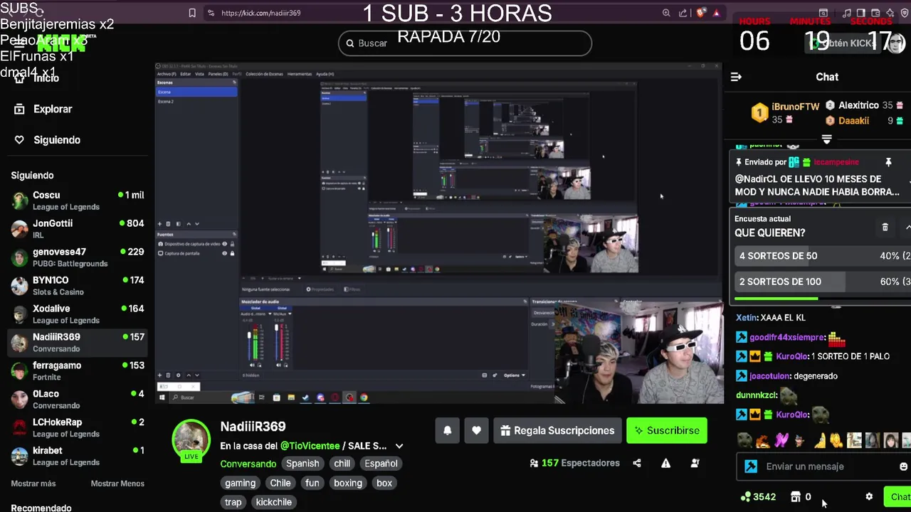Open the channel points 3542 balance
Viewport: 911px width, 512px height.
[x=759, y=497]
